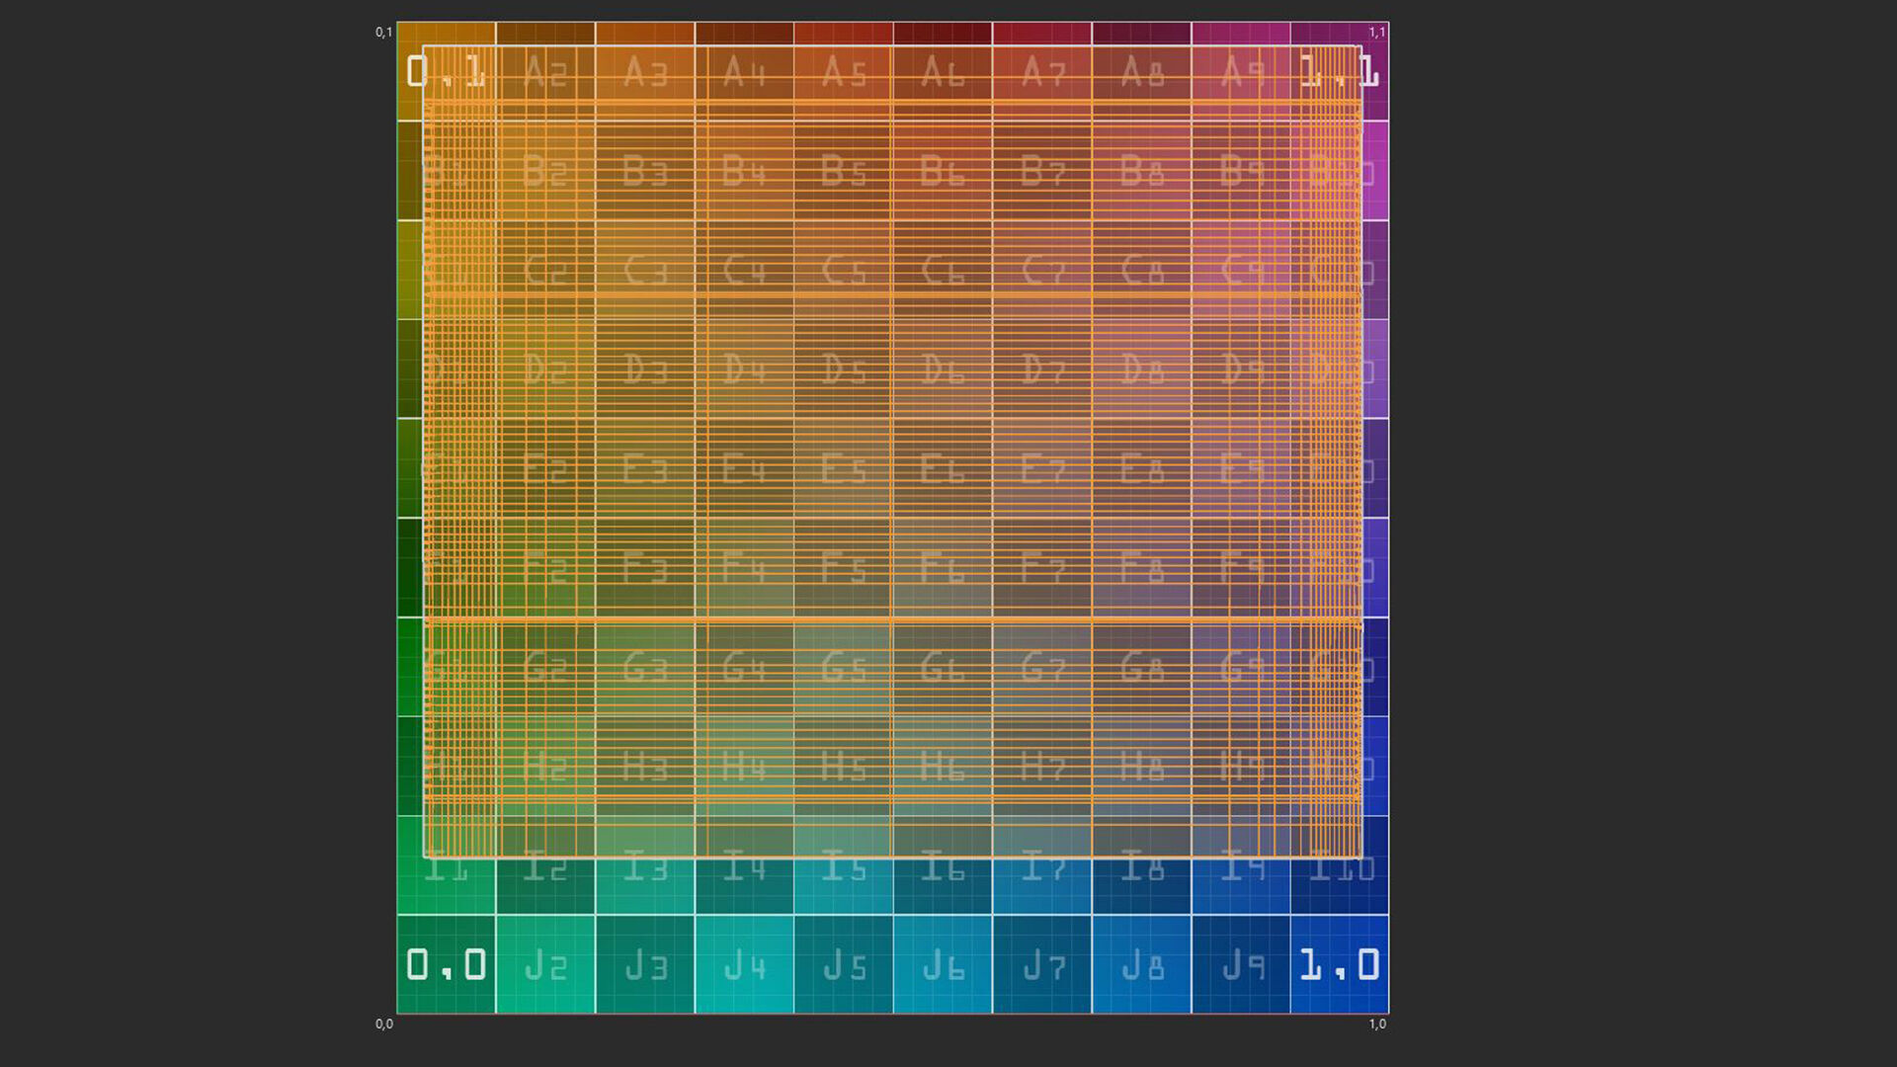This screenshot has width=1897, height=1067.
Task: Select the A8 tile in top row
Action: (1141, 71)
